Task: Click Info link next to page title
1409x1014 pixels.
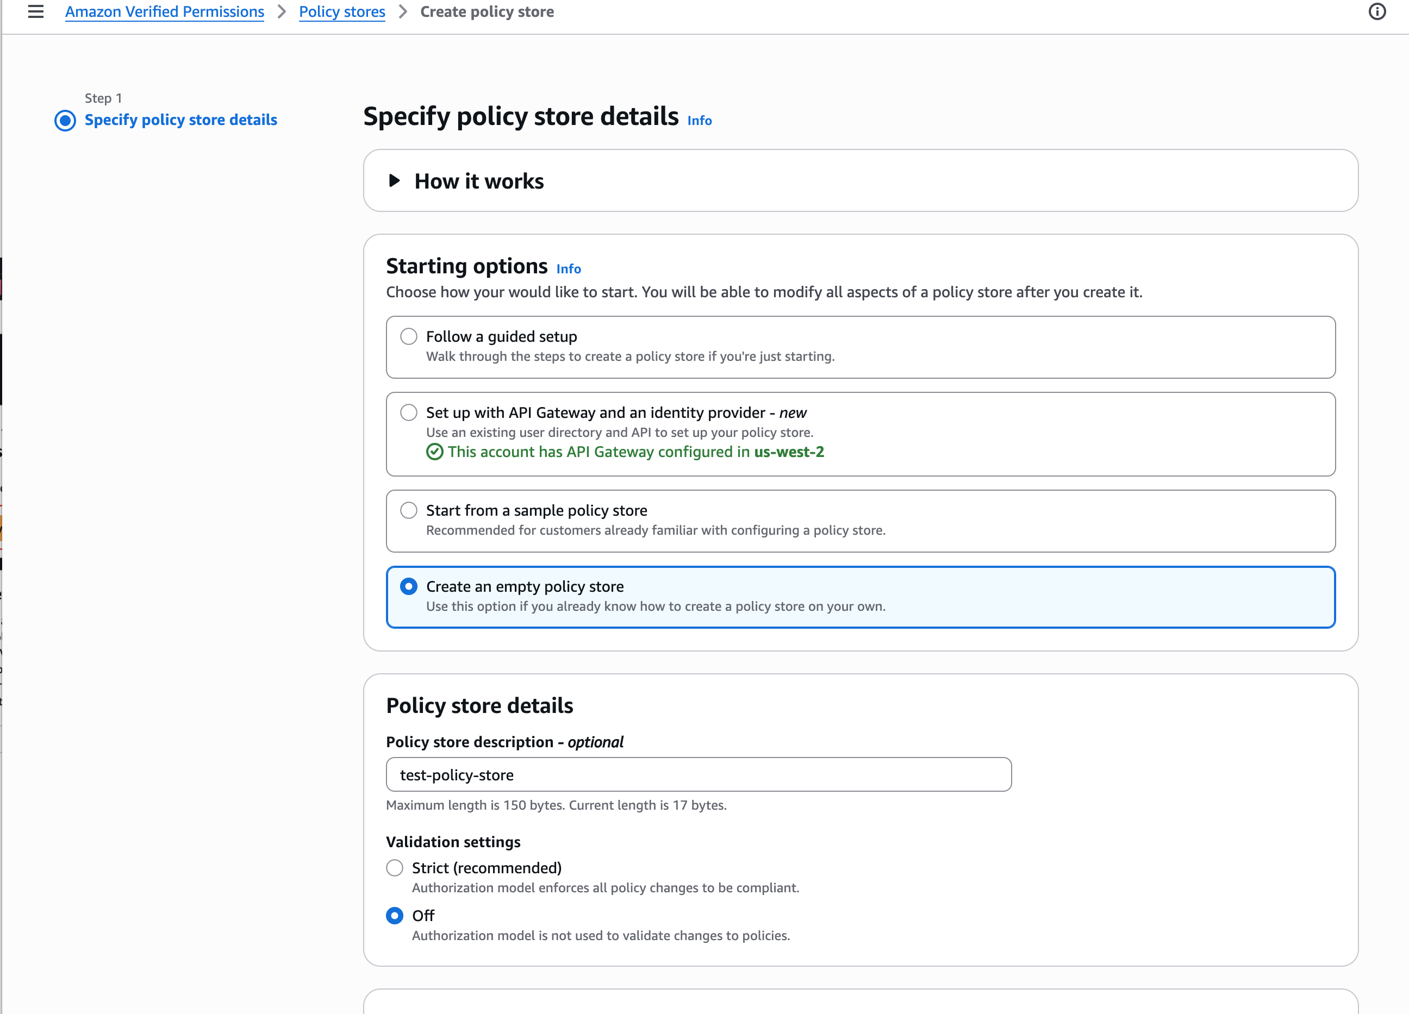Action: point(699,121)
